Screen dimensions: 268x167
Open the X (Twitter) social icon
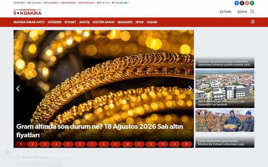242,3
